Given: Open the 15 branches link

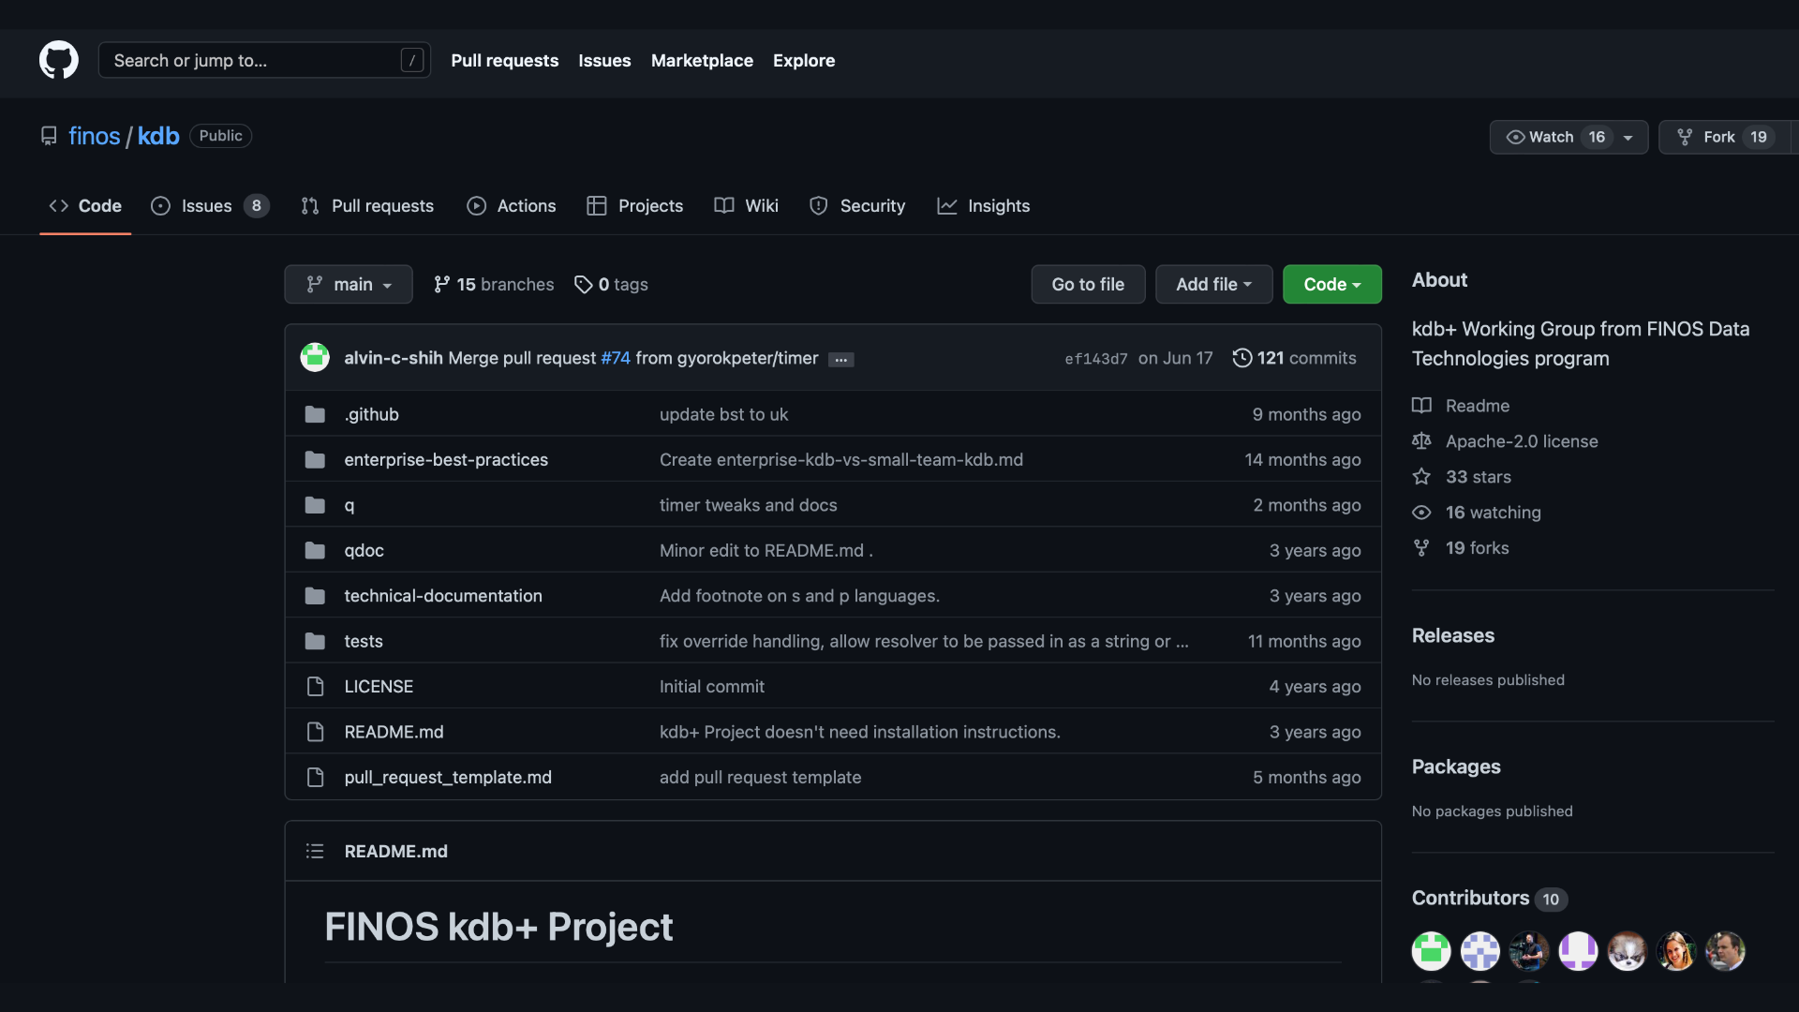Looking at the screenshot, I should pyautogui.click(x=494, y=284).
